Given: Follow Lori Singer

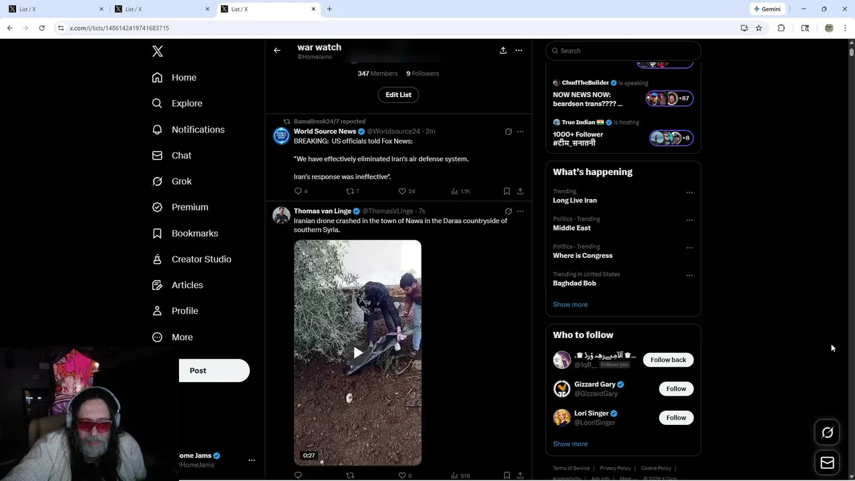Looking at the screenshot, I should tap(676, 418).
